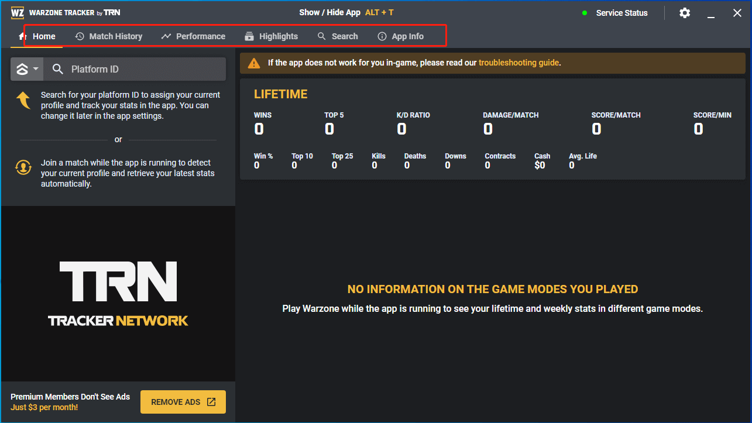
Task: Click the Top 10 stat label
Action: pyautogui.click(x=302, y=156)
